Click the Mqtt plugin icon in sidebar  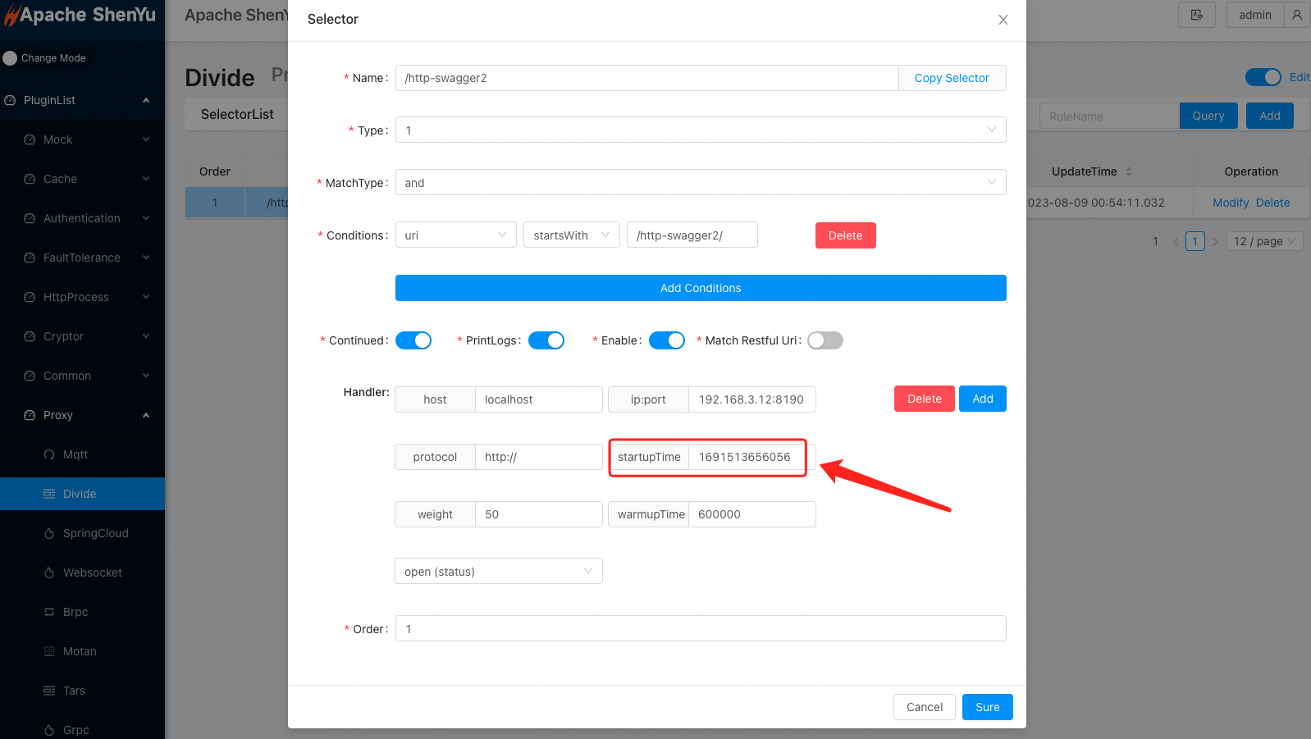point(49,454)
